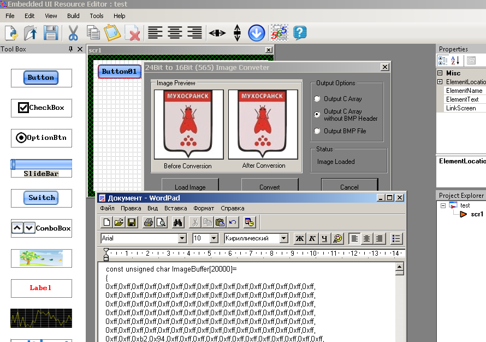Pick the SlideBar widget from Tool Box
This screenshot has height=342, width=486.
(41, 168)
